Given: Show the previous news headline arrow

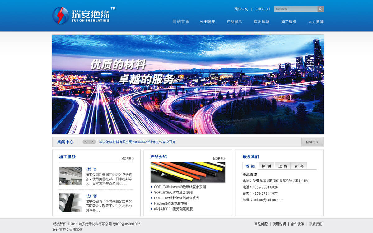Looking at the screenshot, I should (x=86, y=142).
